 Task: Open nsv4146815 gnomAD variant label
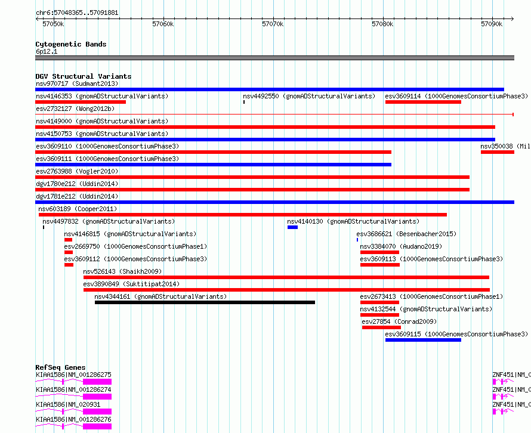tap(130, 234)
